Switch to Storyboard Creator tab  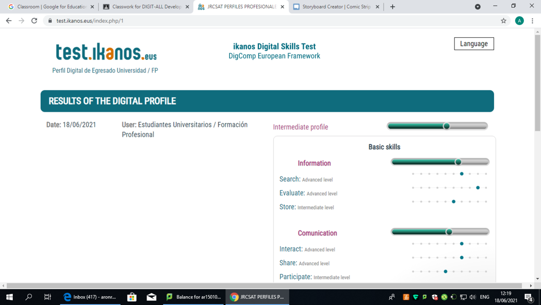click(336, 7)
